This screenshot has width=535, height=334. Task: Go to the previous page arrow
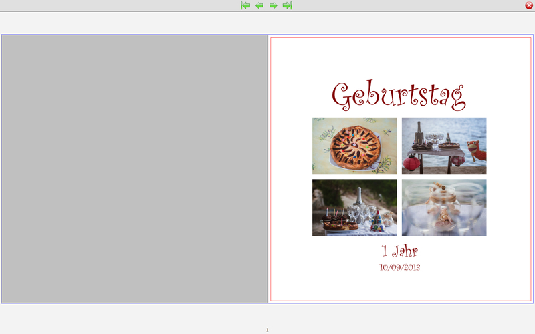tap(259, 5)
